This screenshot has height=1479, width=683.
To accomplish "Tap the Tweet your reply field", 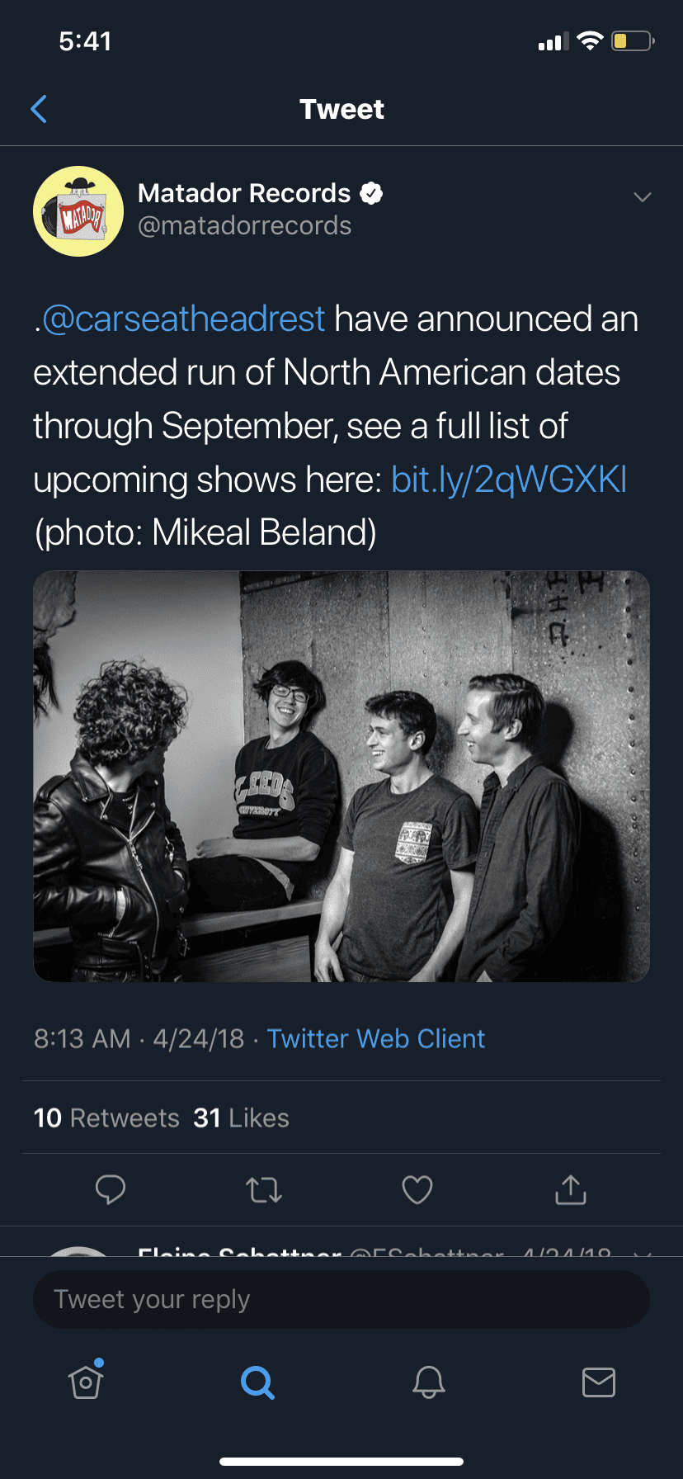I will coord(341,1299).
